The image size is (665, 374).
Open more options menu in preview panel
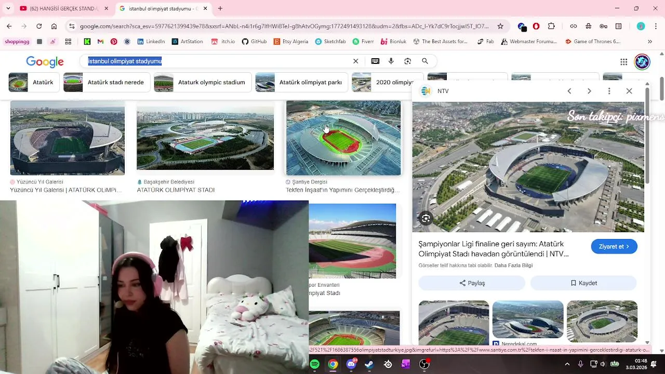[609, 91]
